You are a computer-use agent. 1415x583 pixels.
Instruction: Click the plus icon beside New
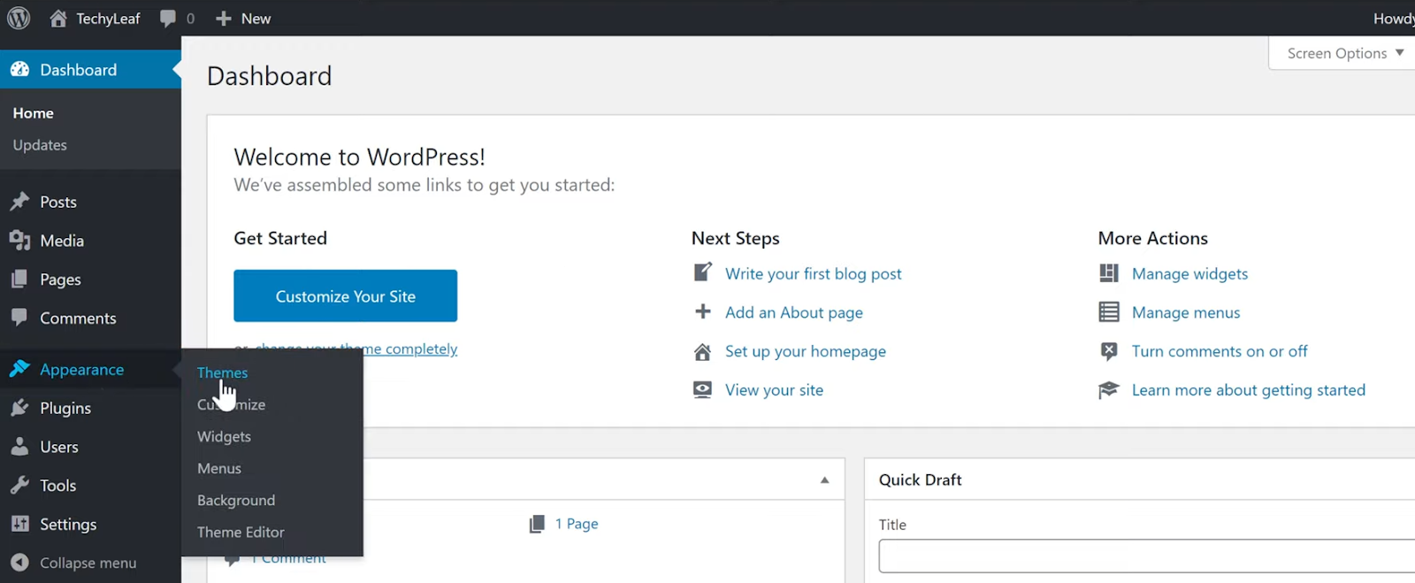(224, 19)
